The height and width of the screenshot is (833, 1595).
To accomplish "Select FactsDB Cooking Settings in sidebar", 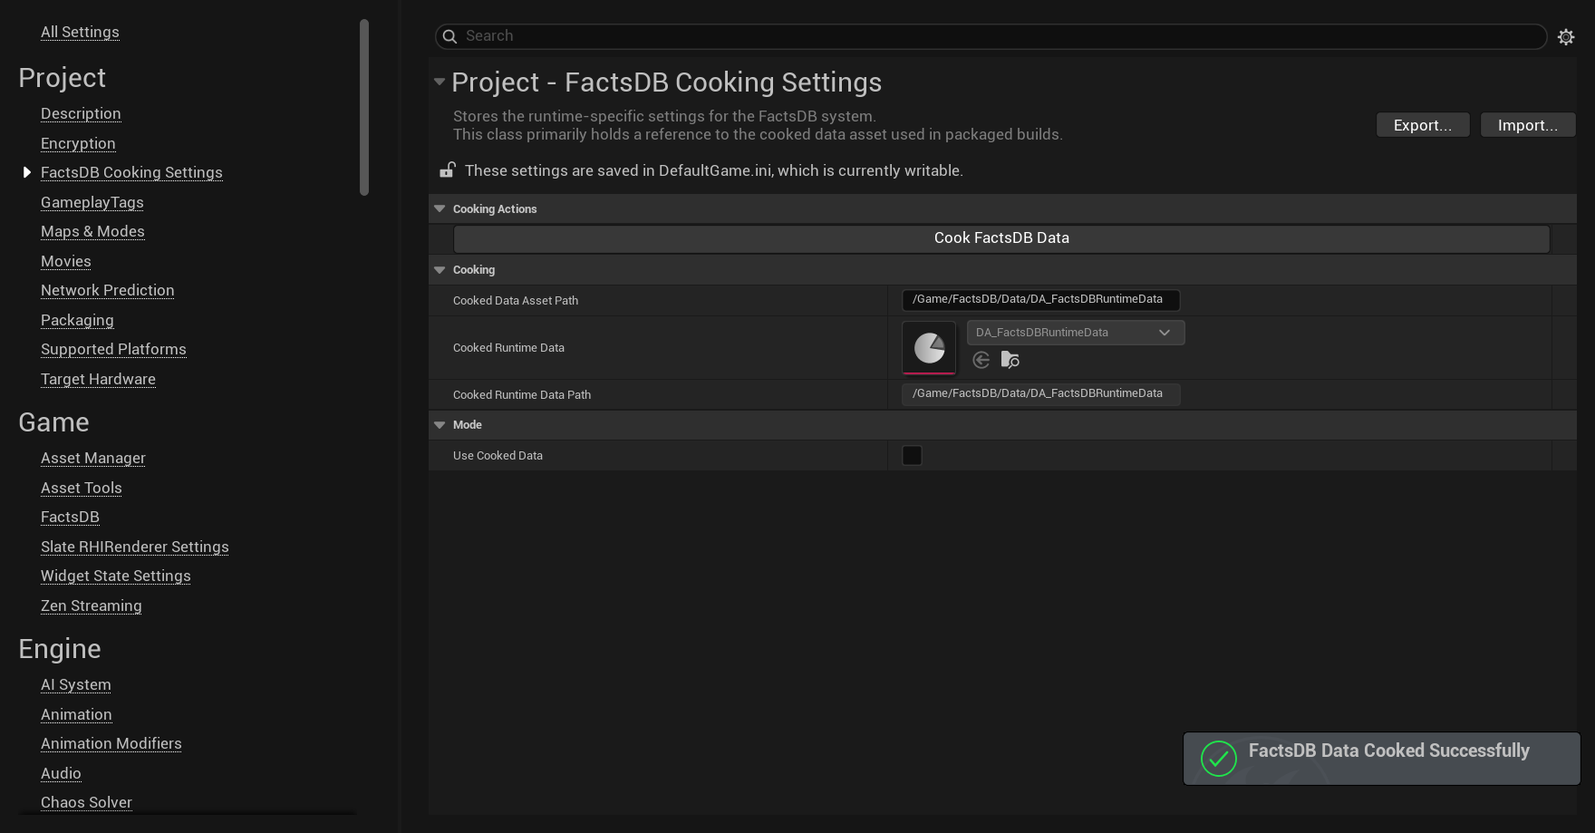I will coord(131,172).
